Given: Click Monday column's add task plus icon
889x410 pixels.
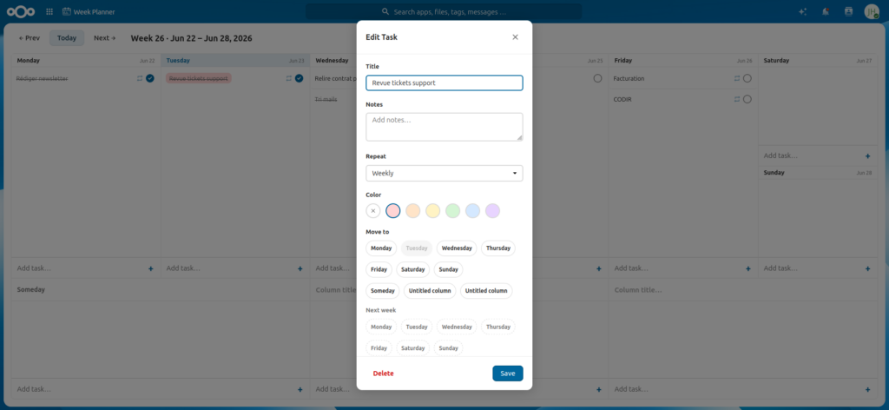Looking at the screenshot, I should 151,268.
